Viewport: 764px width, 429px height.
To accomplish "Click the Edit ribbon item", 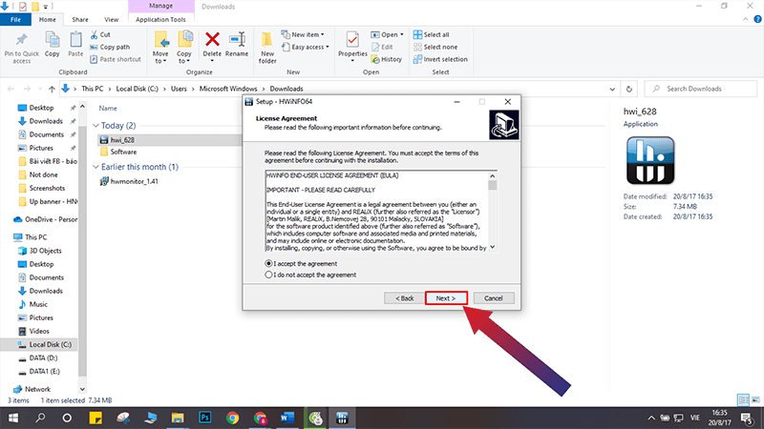I will click(x=383, y=47).
